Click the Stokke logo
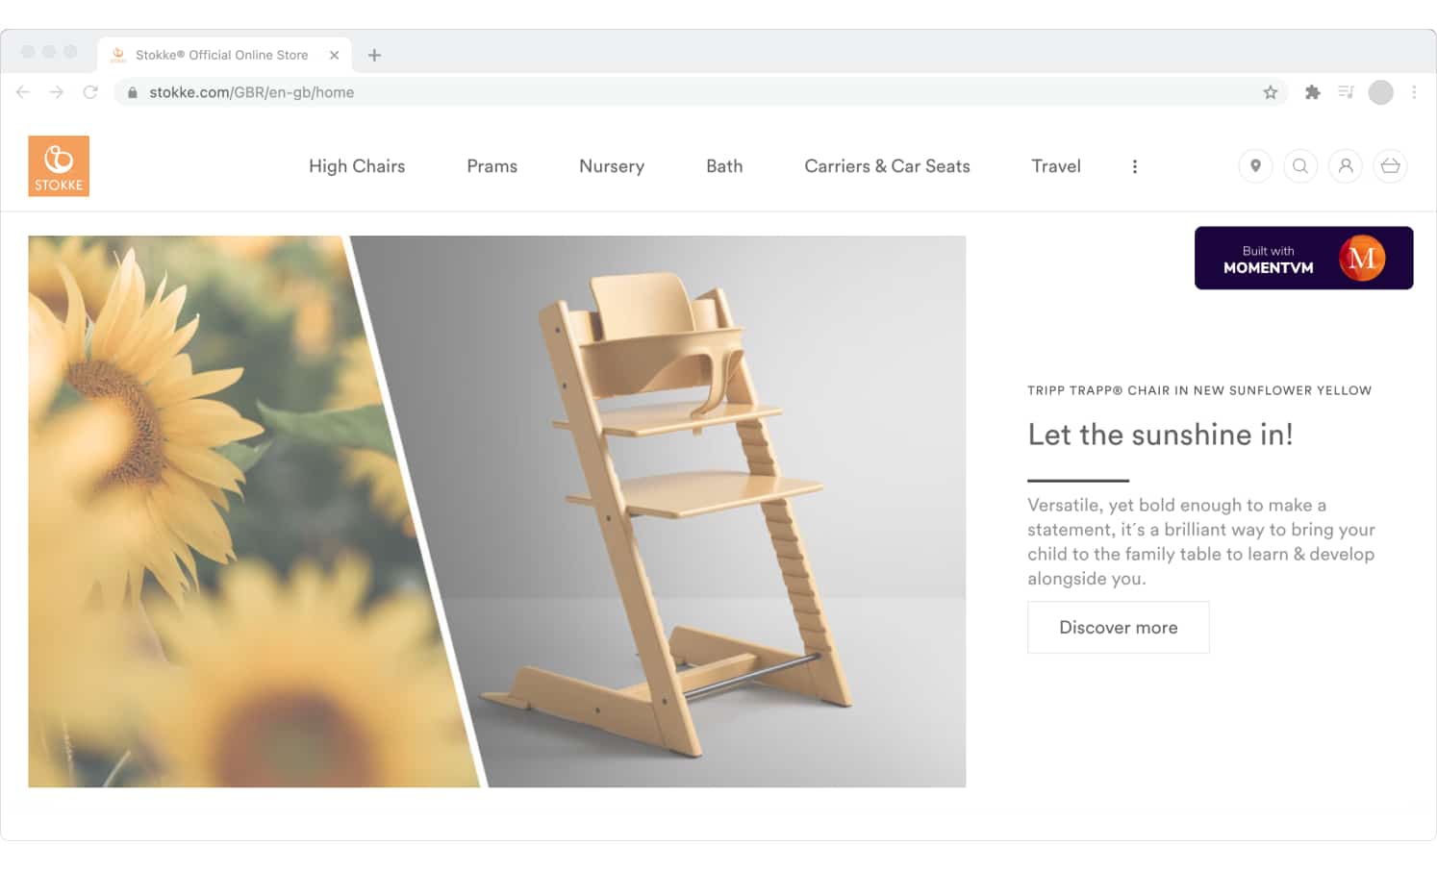 pos(59,166)
